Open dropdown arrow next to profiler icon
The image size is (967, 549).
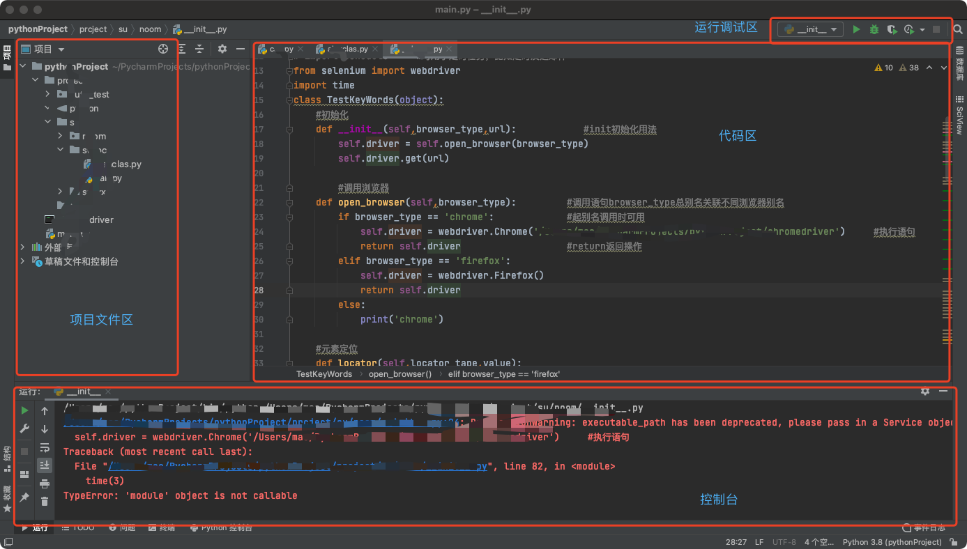pos(922,30)
